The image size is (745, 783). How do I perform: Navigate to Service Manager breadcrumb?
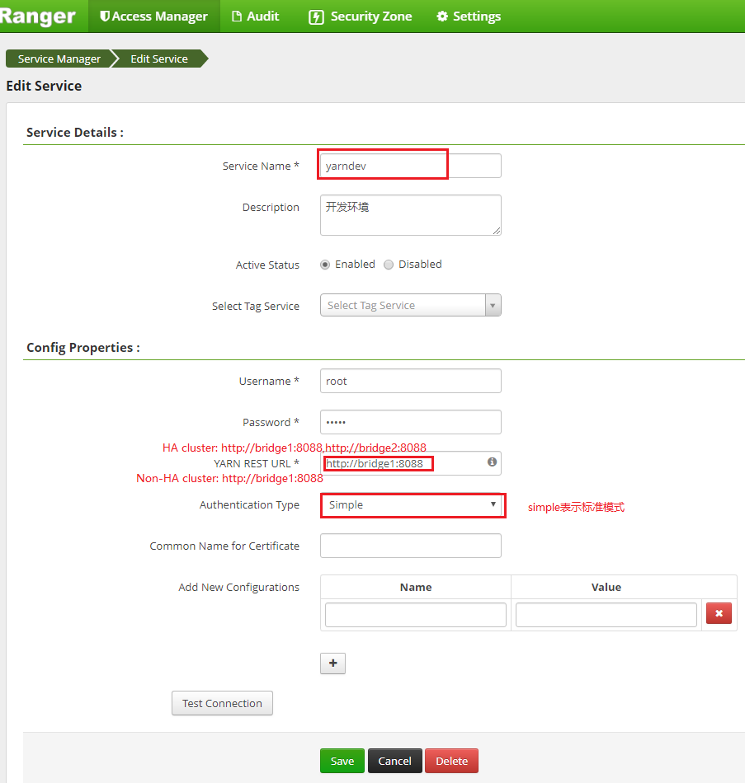(59, 59)
